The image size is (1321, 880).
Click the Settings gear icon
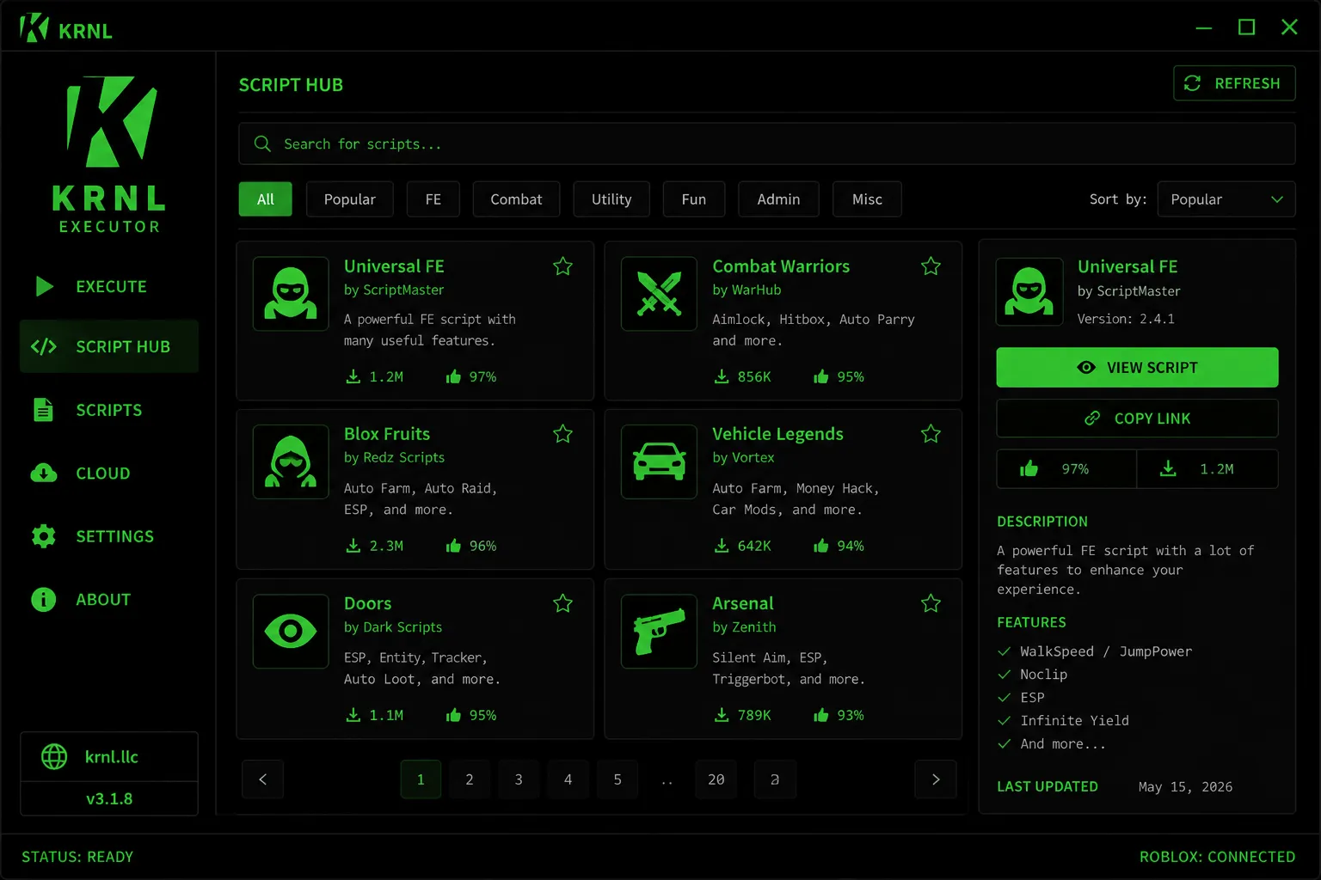point(43,536)
